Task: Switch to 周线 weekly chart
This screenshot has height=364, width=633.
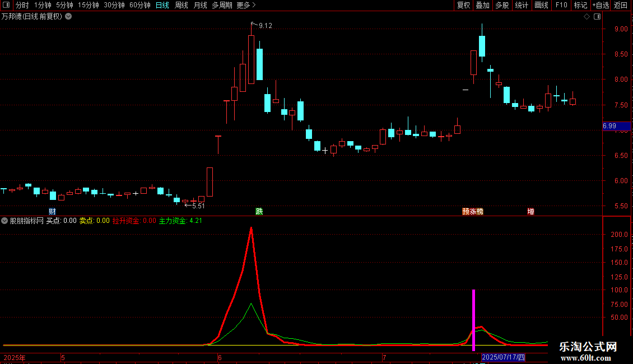Action: pos(181,5)
